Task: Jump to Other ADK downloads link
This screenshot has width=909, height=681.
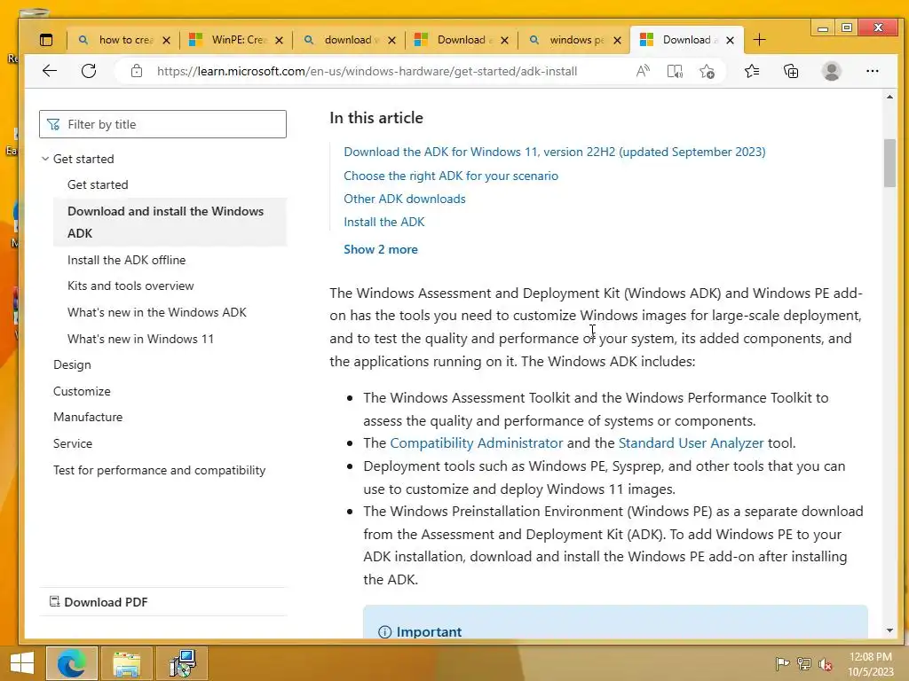Action: [405, 199]
